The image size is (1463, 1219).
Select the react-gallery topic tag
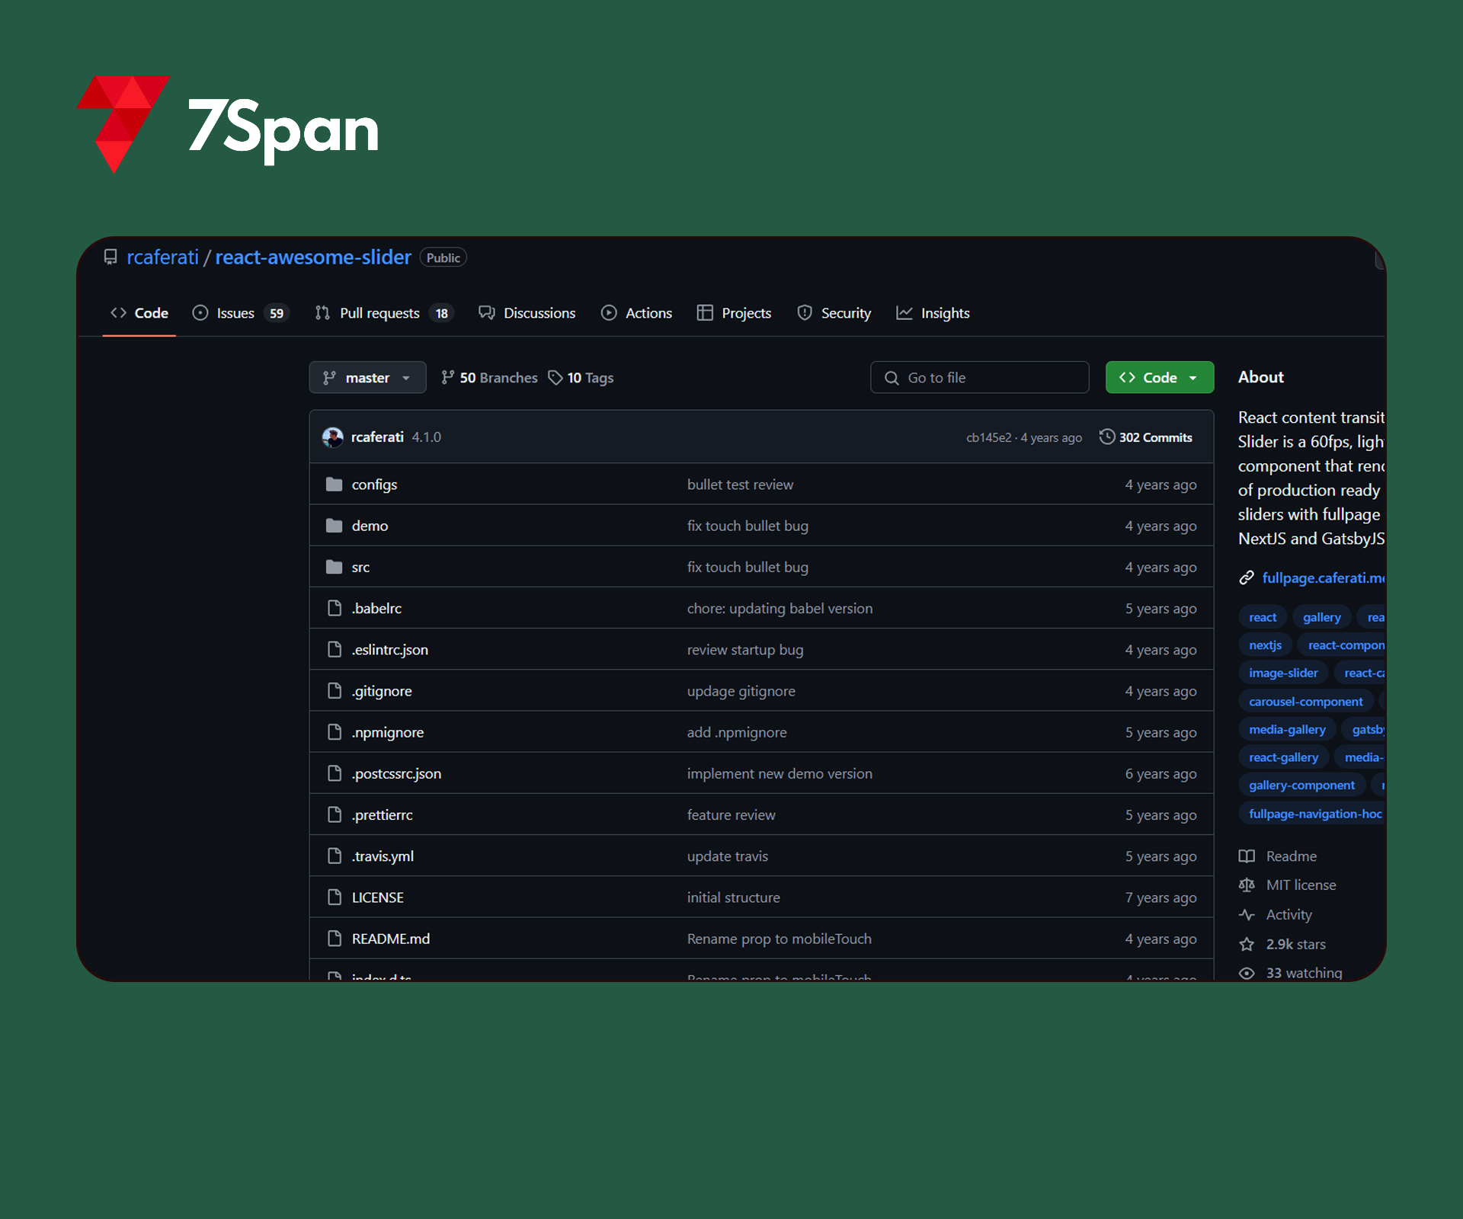pyautogui.click(x=1283, y=757)
